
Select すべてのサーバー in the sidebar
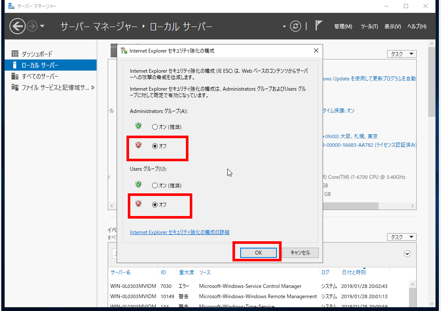pyautogui.click(x=51, y=76)
